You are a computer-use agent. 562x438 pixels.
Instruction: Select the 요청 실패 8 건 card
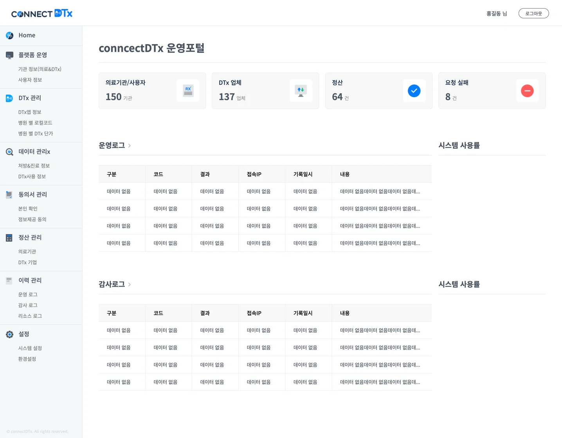click(492, 91)
